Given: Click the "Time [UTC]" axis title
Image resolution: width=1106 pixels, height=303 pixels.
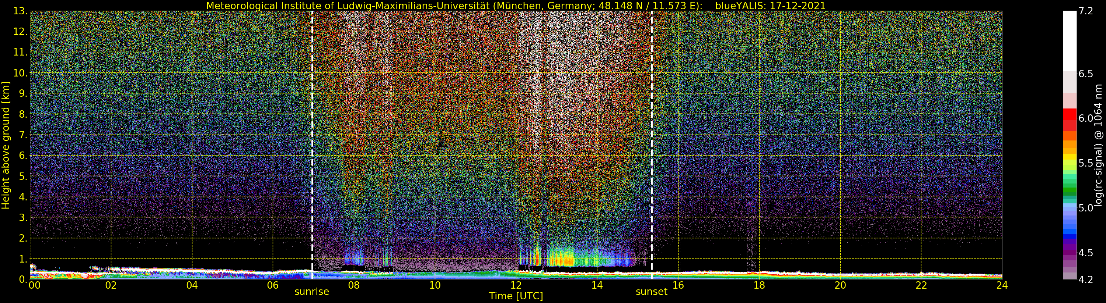Looking at the screenshot, I should click(x=516, y=296).
